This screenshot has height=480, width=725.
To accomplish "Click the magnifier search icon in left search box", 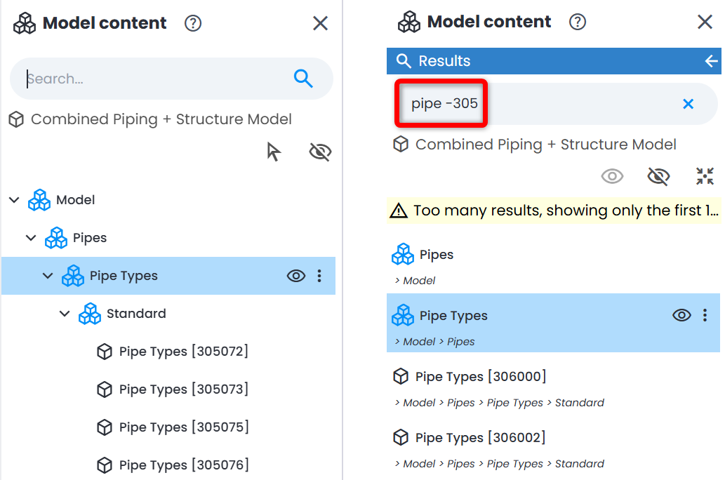I will [303, 79].
